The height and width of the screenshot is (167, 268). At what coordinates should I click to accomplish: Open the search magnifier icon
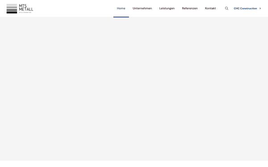(226, 8)
